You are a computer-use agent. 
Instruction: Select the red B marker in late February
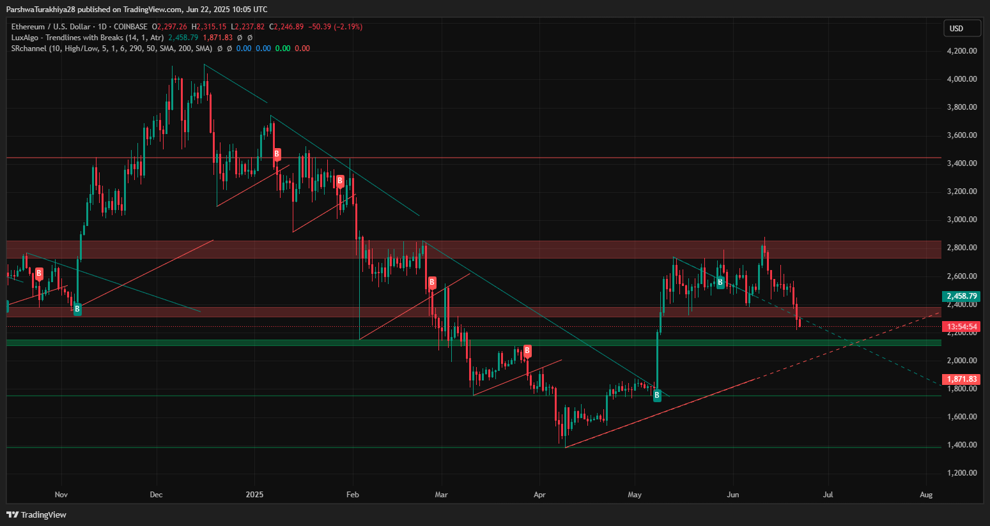tap(432, 282)
